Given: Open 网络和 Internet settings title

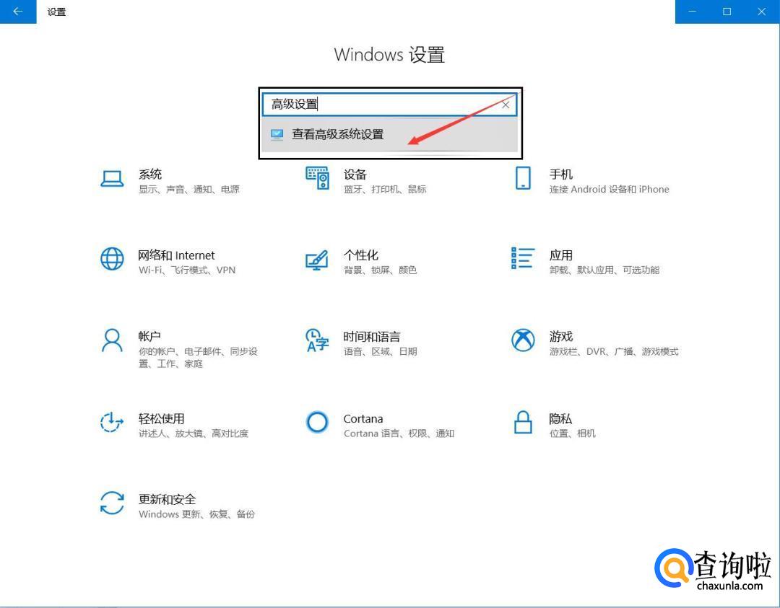Looking at the screenshot, I should (x=177, y=255).
